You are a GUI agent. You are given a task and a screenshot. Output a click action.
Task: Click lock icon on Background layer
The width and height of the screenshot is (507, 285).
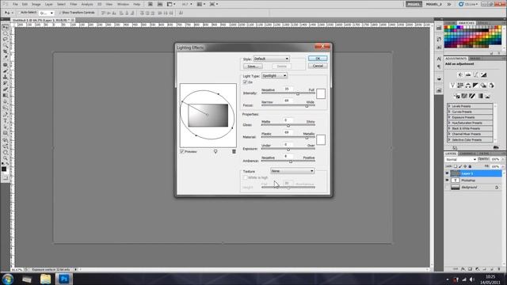coord(497,188)
